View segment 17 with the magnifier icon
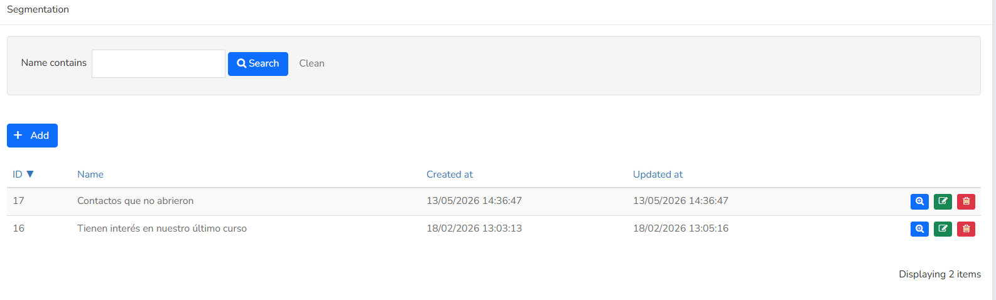Image resolution: width=996 pixels, height=300 pixels. coord(919,201)
